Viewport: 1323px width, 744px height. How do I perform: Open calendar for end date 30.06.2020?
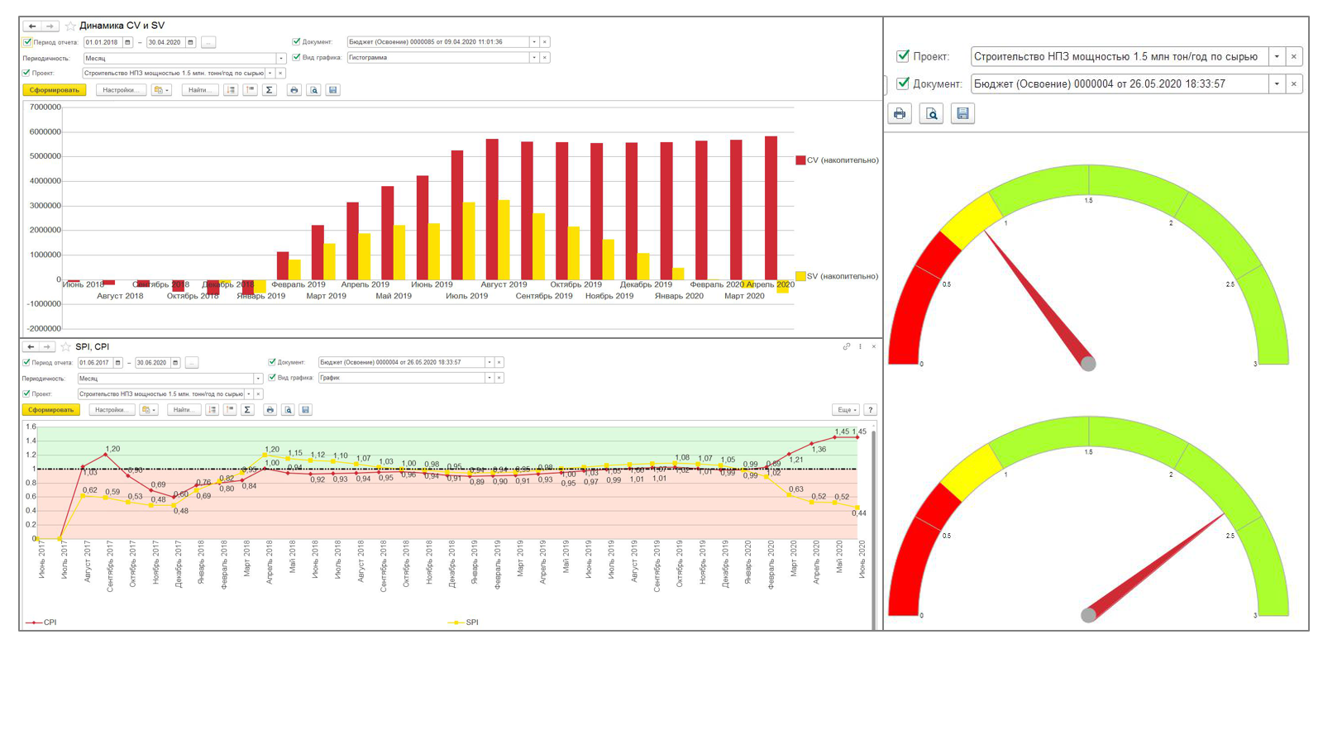tap(175, 363)
